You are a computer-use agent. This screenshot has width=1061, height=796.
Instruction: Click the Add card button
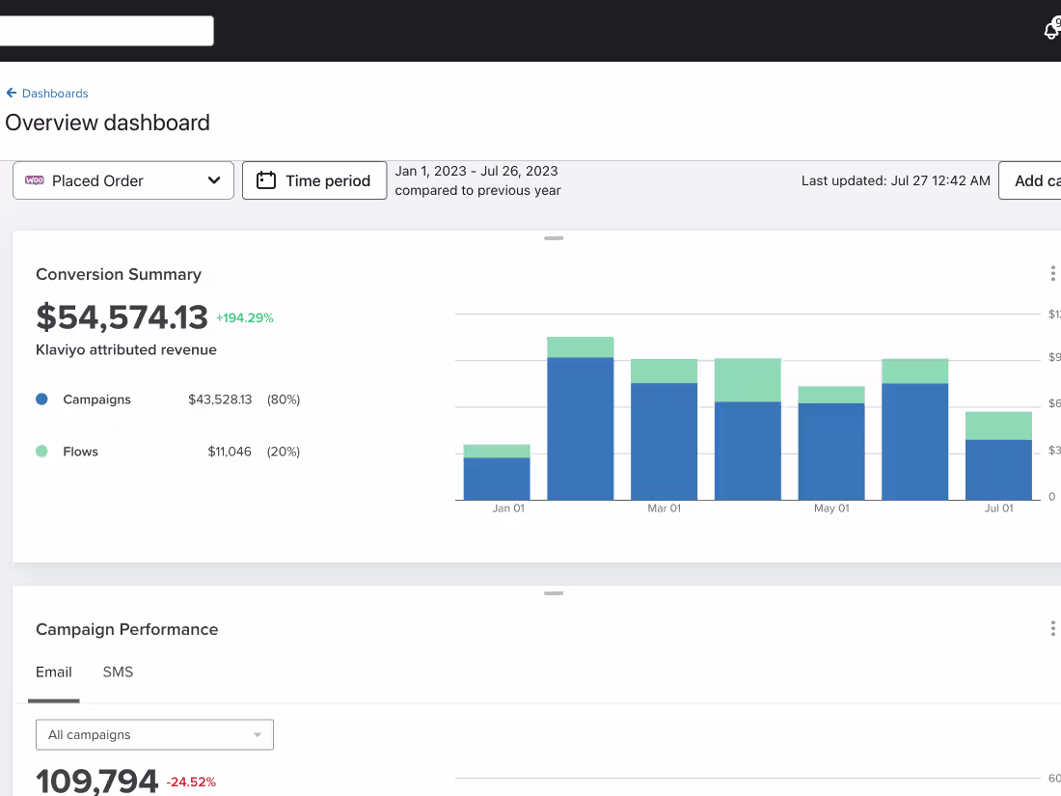tap(1030, 180)
